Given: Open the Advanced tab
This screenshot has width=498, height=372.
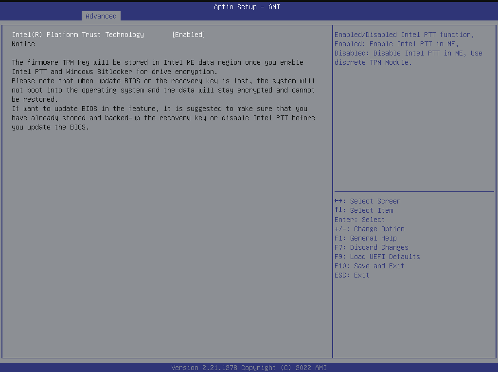Looking at the screenshot, I should (x=101, y=16).
